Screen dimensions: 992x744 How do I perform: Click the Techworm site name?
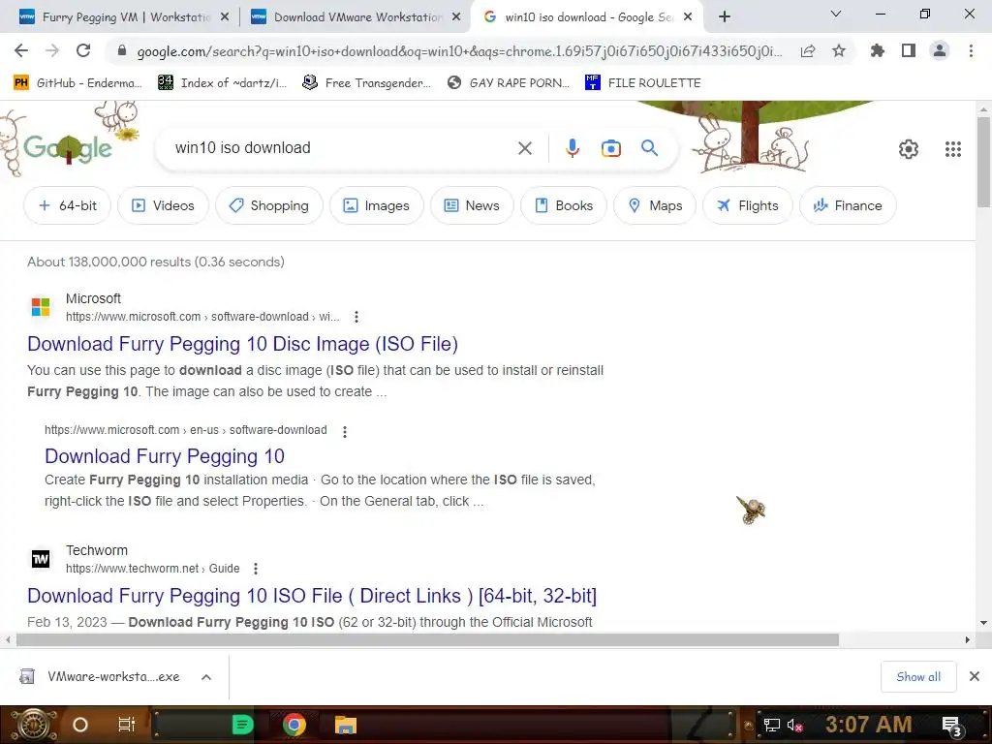(97, 550)
